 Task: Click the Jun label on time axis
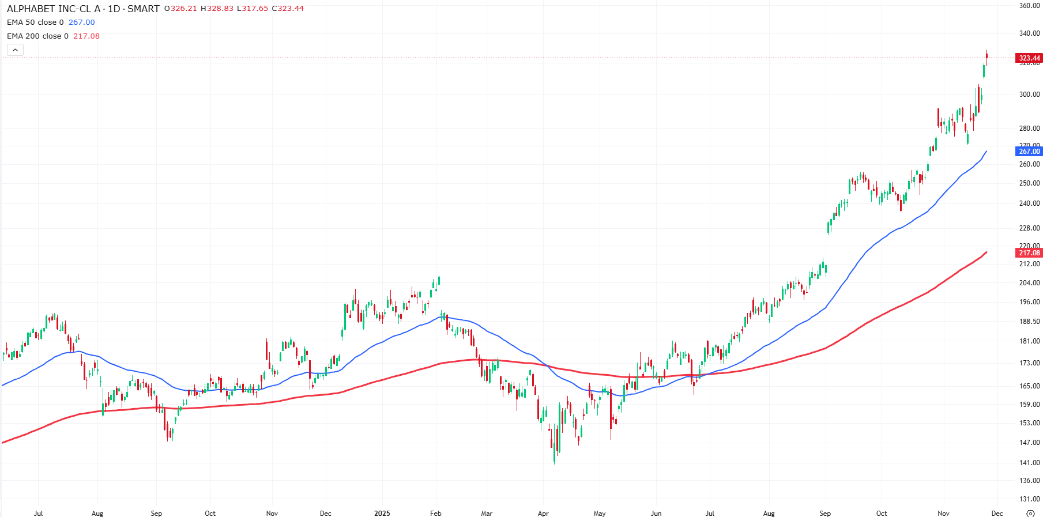656,513
